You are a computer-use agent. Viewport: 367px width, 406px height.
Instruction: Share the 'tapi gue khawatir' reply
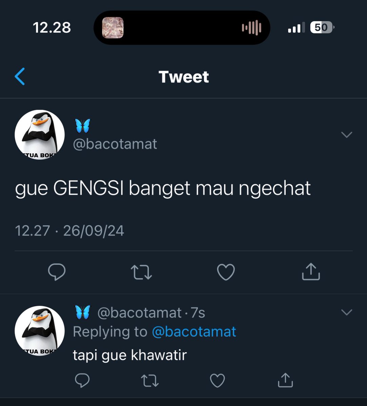285,380
